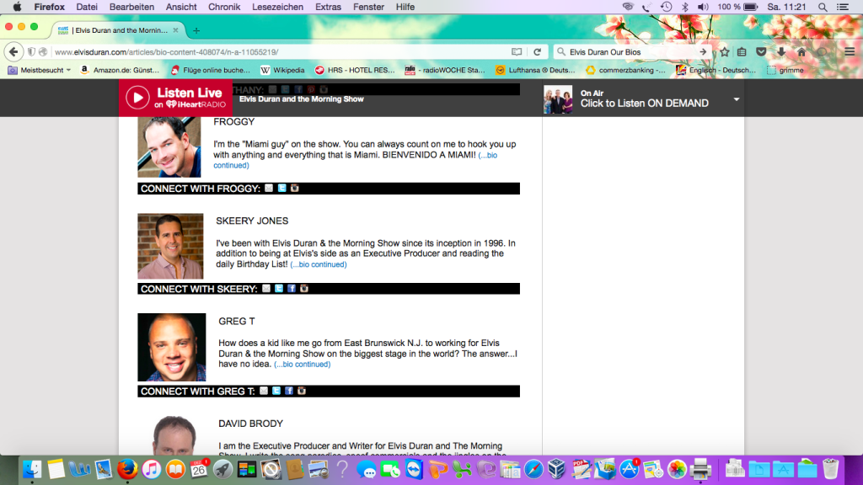
Task: Reload the current page
Action: point(537,51)
